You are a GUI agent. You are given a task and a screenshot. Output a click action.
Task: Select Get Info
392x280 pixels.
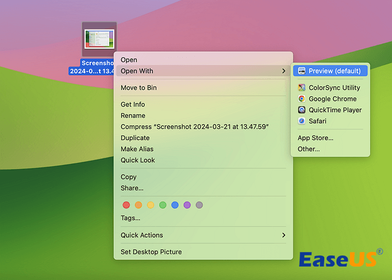coord(203,104)
